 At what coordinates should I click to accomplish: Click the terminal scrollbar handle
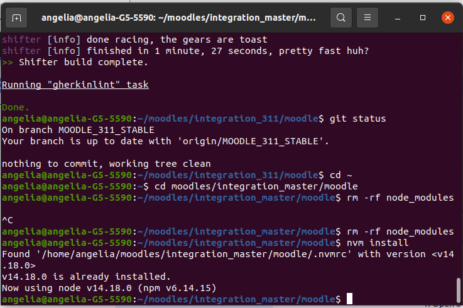point(458,289)
